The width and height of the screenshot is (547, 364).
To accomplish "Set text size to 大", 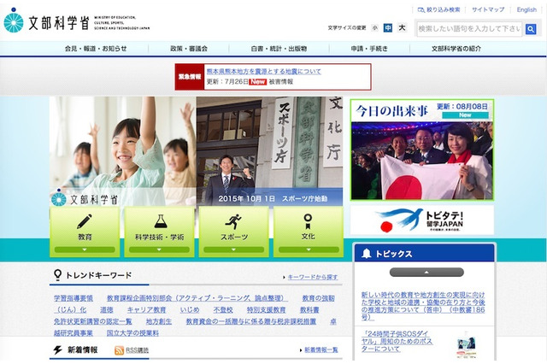I will [403, 28].
